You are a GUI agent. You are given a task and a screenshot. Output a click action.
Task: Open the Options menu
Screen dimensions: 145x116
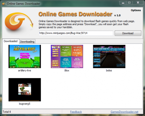click(136, 10)
